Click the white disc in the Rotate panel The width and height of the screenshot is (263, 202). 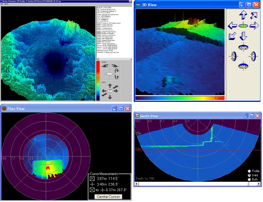(x=109, y=74)
